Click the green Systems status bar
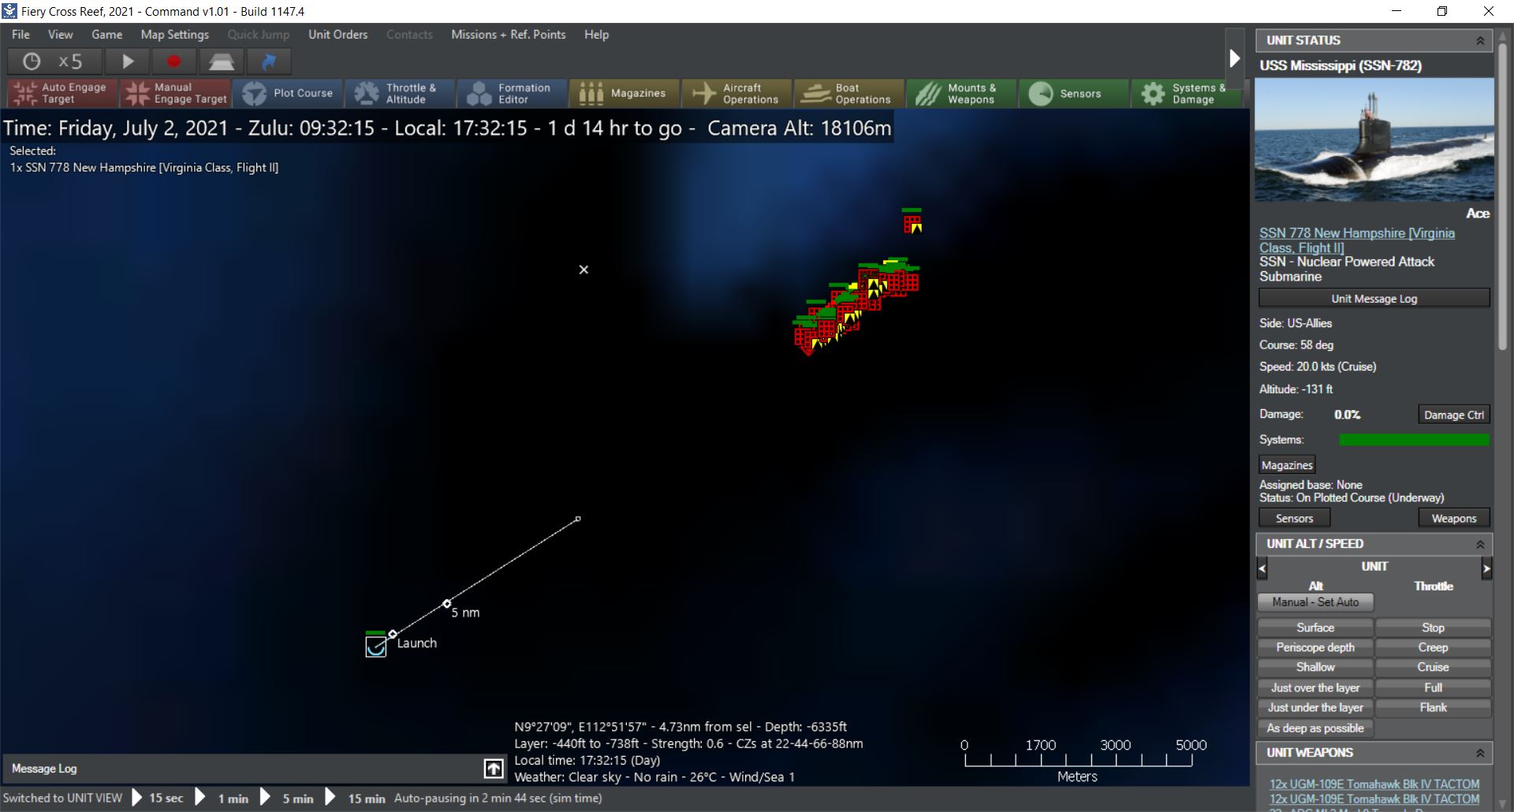Viewport: 1514px width, 812px height. 1414,440
